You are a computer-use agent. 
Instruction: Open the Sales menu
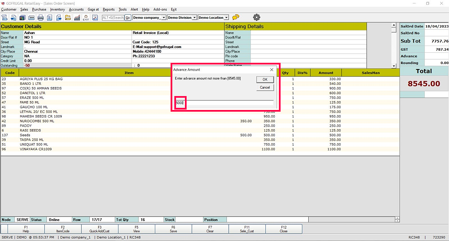coord(24,9)
